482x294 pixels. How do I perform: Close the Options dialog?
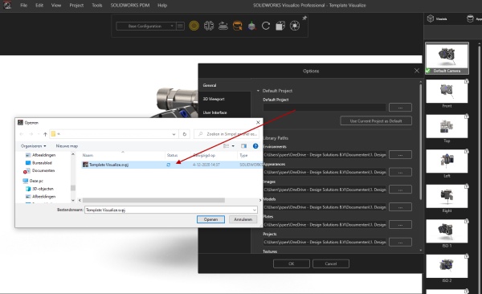416,71
